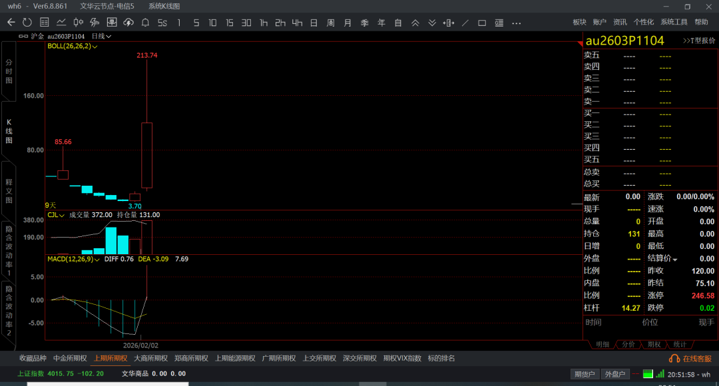Open the 隐含波动率2 side tab
Screen dimensions: 719x386
click(9, 311)
